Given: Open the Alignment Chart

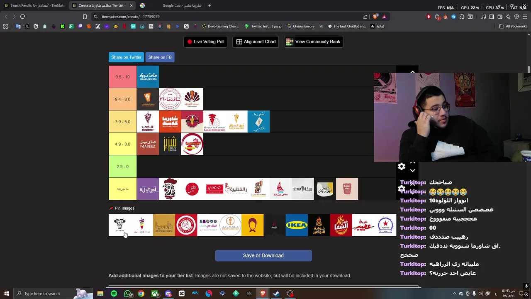Looking at the screenshot, I should 256,42.
